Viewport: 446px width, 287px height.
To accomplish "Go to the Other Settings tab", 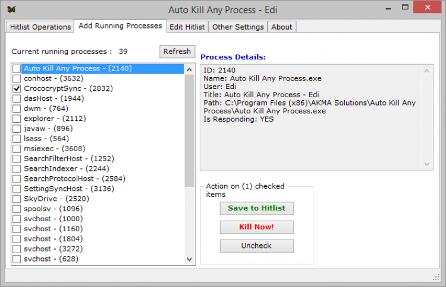I will [238, 27].
